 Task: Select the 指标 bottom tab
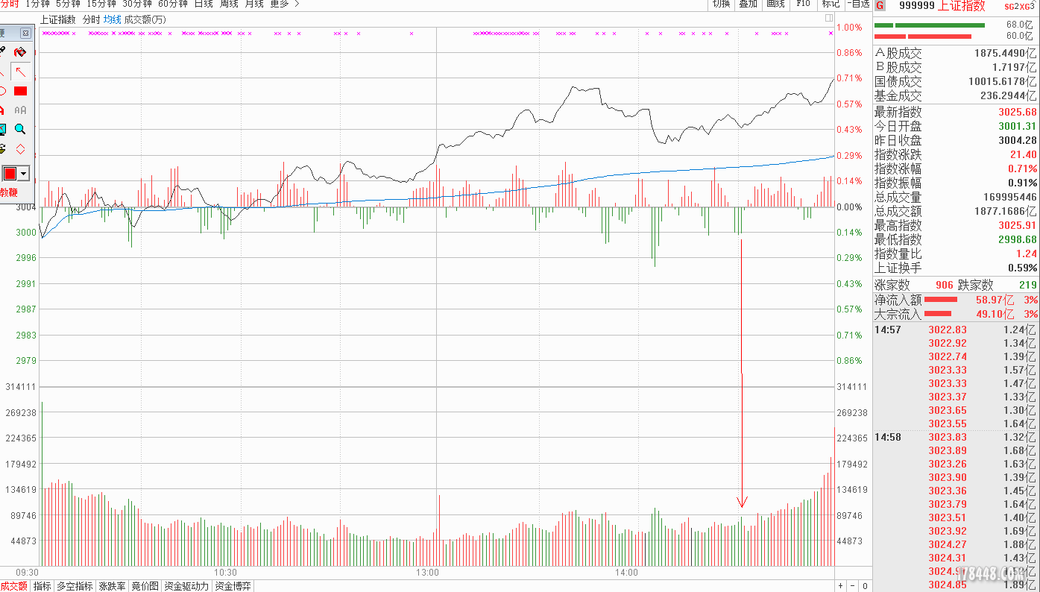pyautogui.click(x=42, y=586)
